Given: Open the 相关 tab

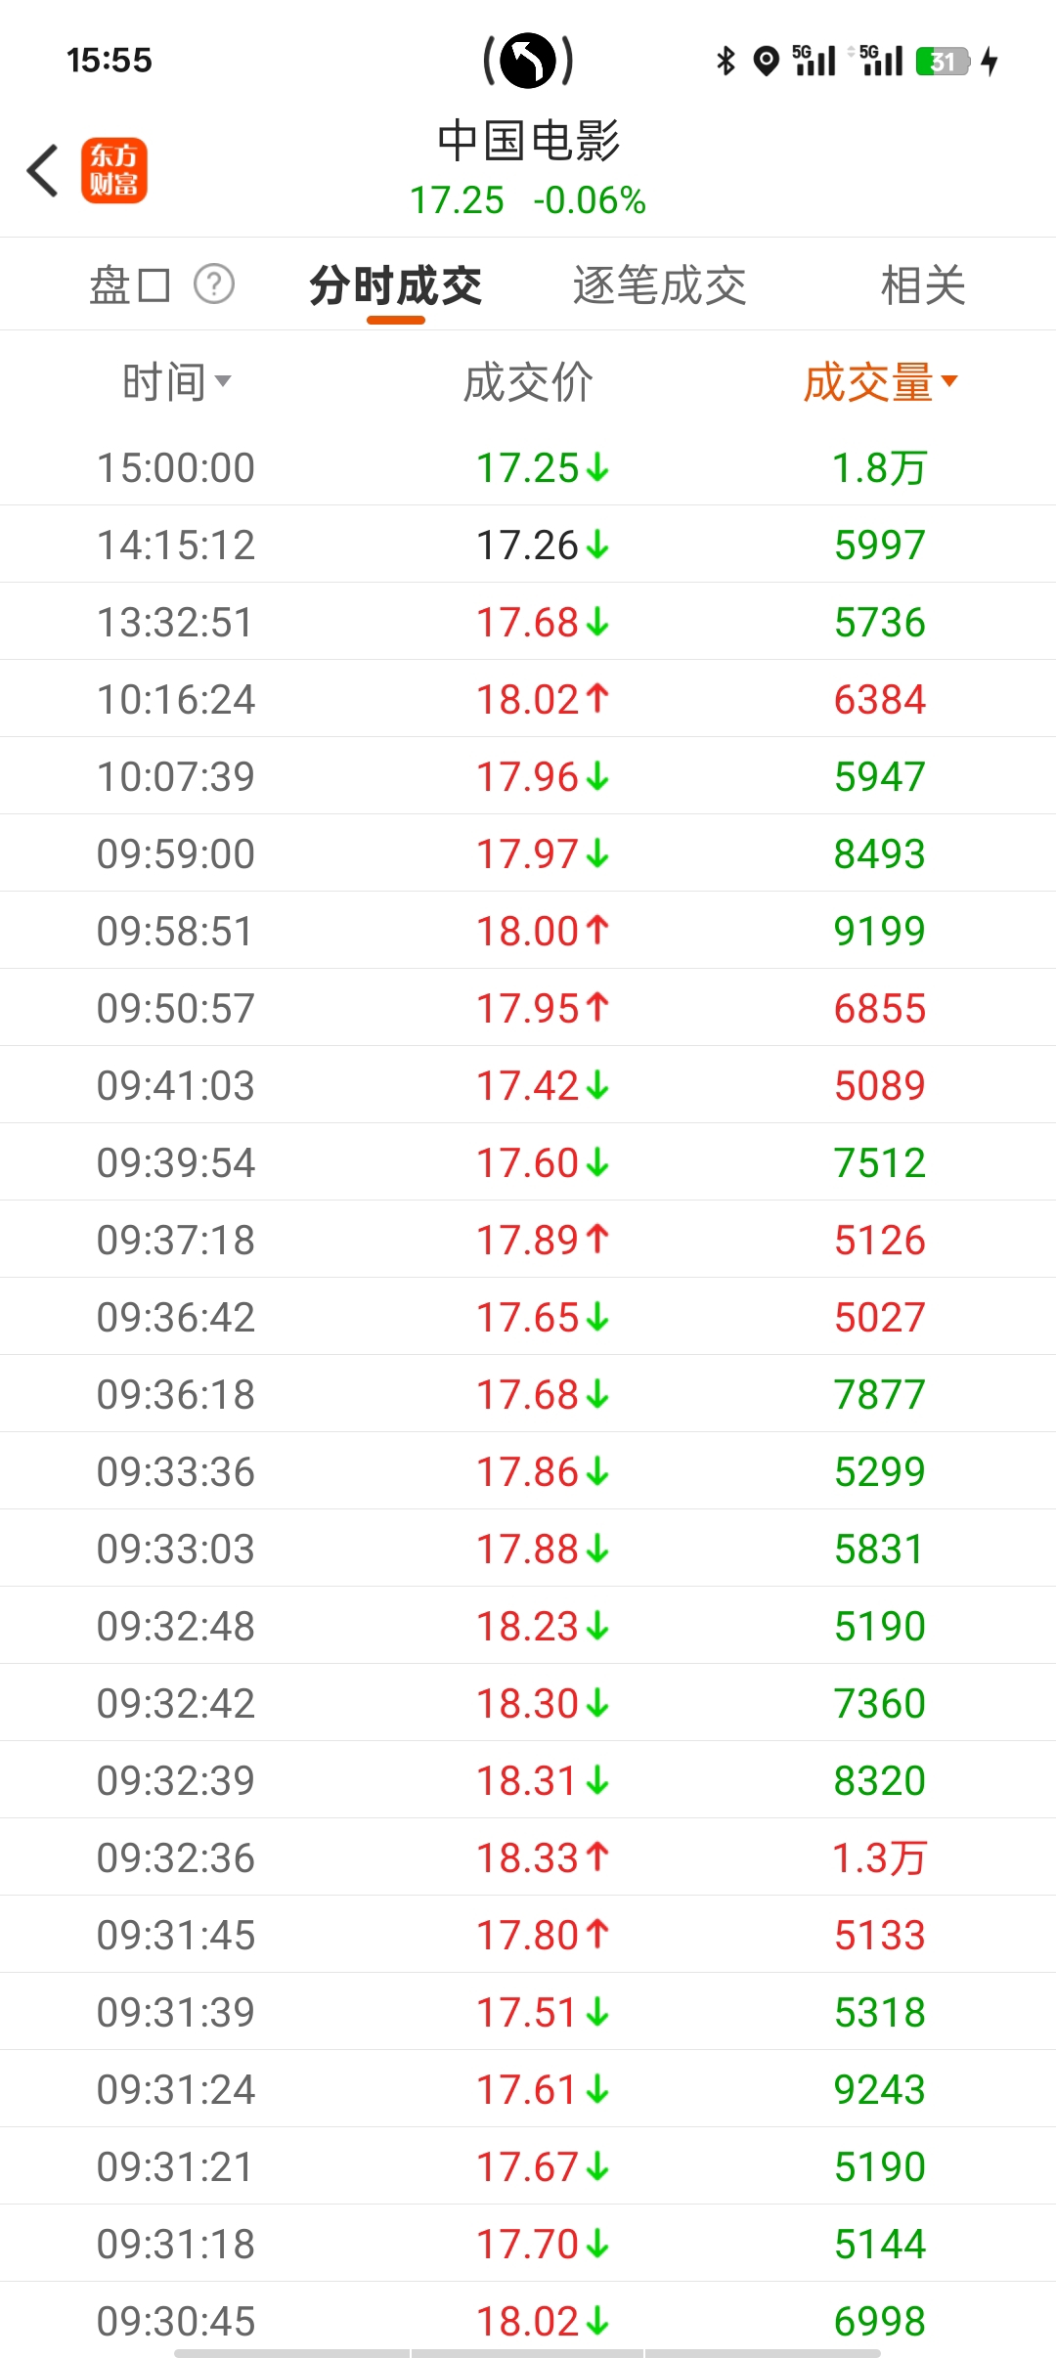Looking at the screenshot, I should click(x=923, y=285).
